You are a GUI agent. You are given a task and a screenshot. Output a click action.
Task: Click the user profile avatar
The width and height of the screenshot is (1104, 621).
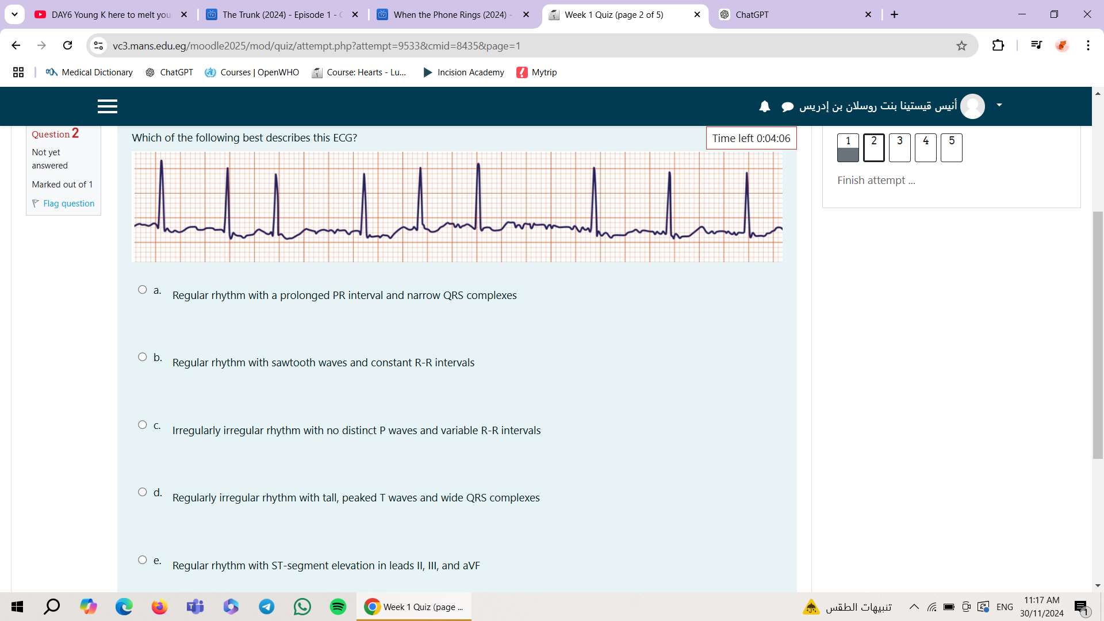[x=973, y=106]
